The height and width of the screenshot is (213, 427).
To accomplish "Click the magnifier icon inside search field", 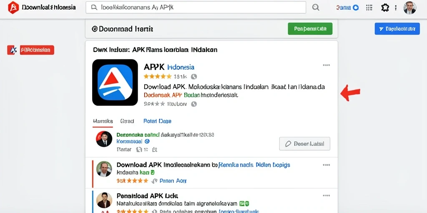I will tap(94, 7).
